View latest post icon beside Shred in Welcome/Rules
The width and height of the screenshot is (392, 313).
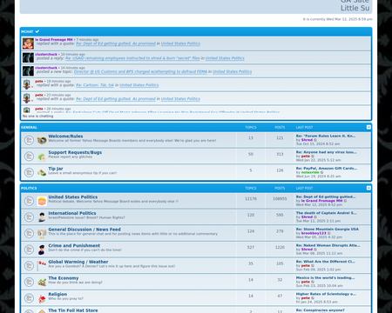pos(315,140)
